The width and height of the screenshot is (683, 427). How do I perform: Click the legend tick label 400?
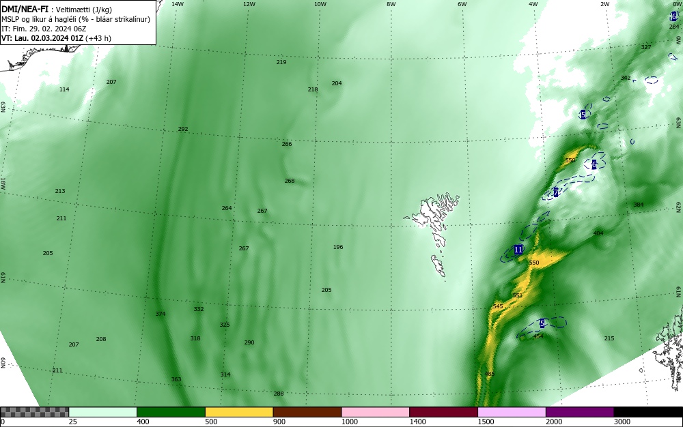[x=143, y=422]
